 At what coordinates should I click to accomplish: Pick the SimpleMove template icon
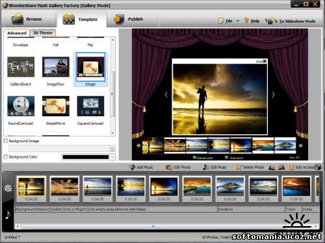click(56, 106)
